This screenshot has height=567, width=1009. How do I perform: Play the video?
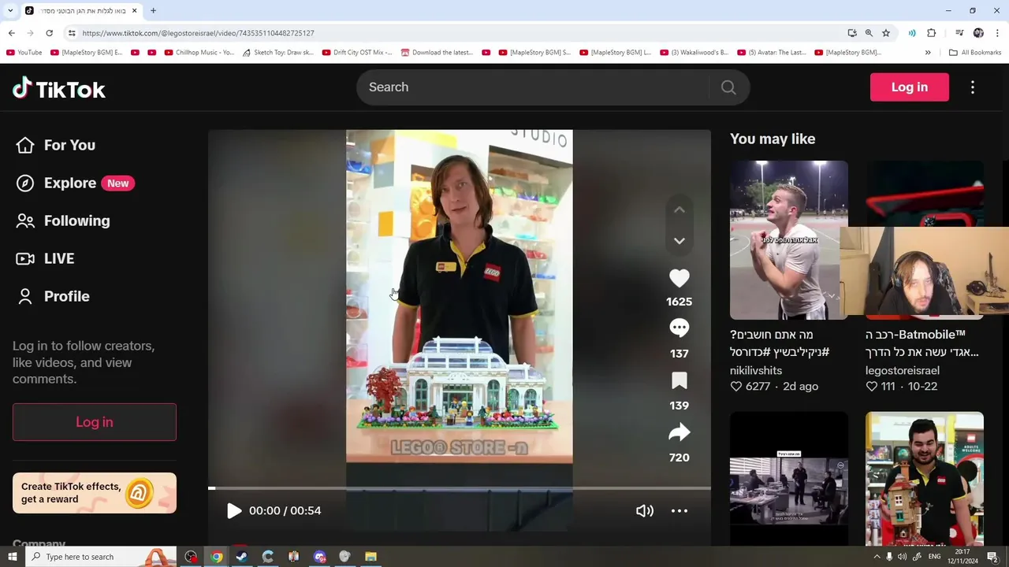tap(234, 510)
